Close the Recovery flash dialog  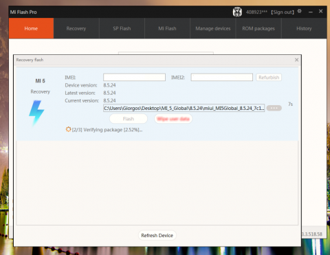(296, 60)
